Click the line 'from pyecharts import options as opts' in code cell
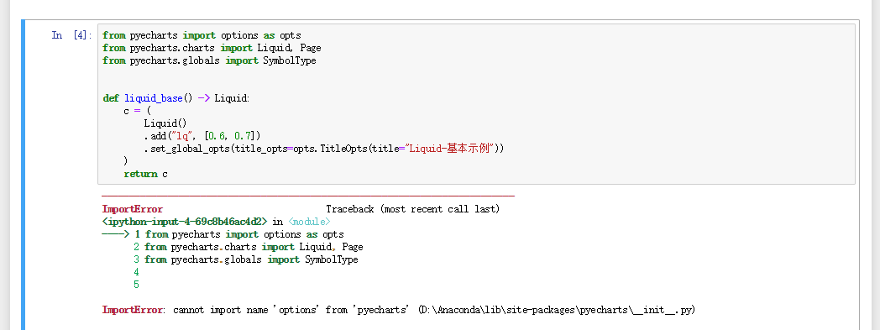880x330 pixels. point(202,35)
